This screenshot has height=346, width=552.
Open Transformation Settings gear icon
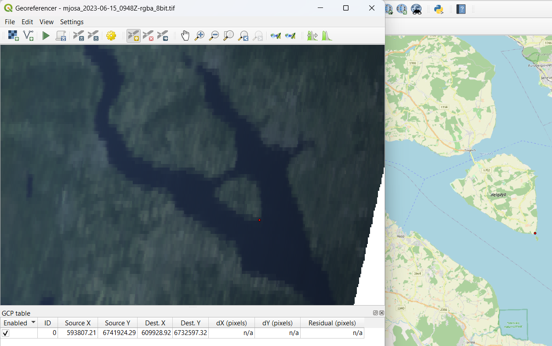pos(111,36)
